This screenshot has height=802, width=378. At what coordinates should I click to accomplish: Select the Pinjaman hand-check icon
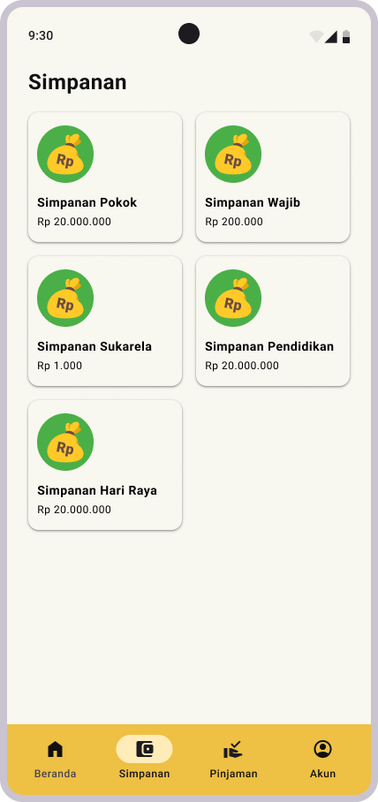pyautogui.click(x=233, y=750)
